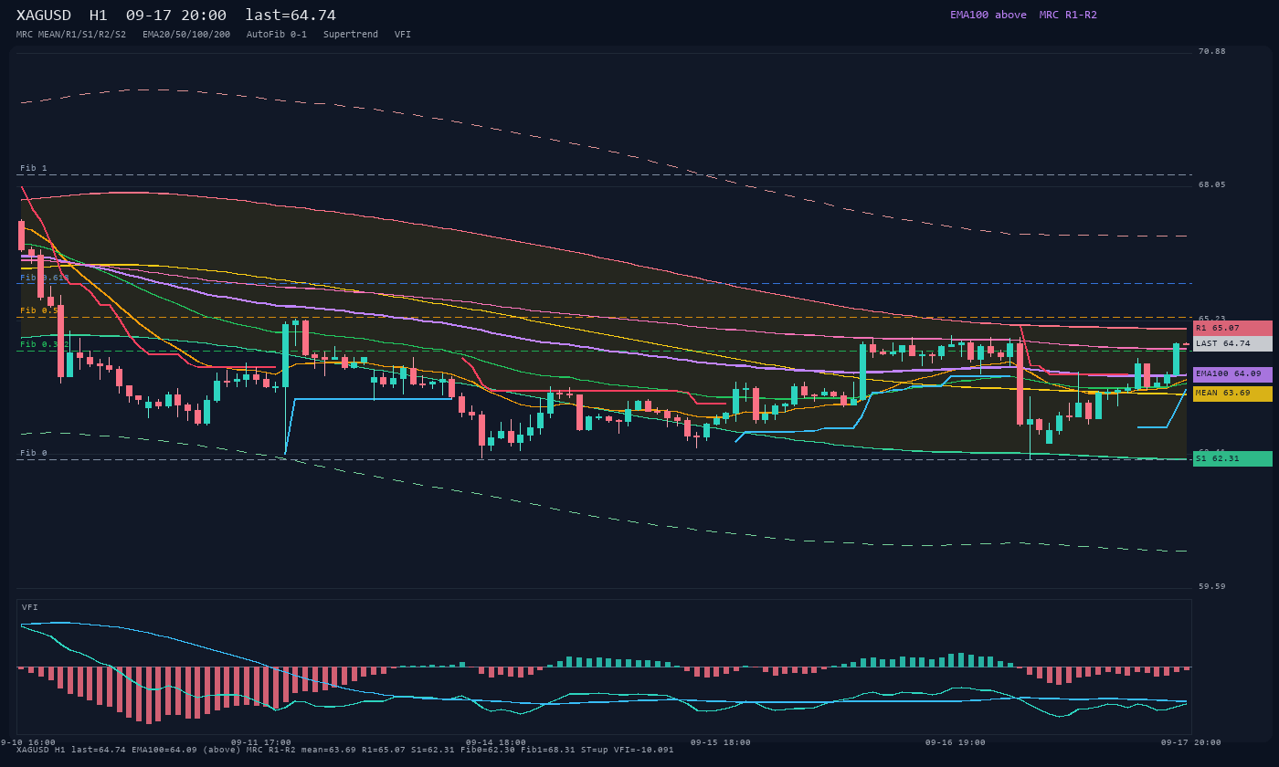The width and height of the screenshot is (1279, 767).
Task: Click the 09-16 19:00 time axis label
Action: (x=956, y=742)
